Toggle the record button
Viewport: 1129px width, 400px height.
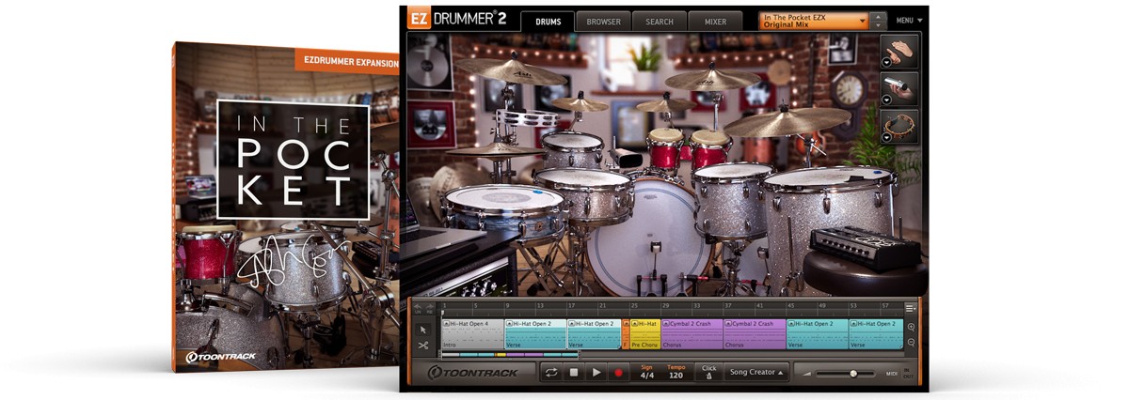(618, 373)
